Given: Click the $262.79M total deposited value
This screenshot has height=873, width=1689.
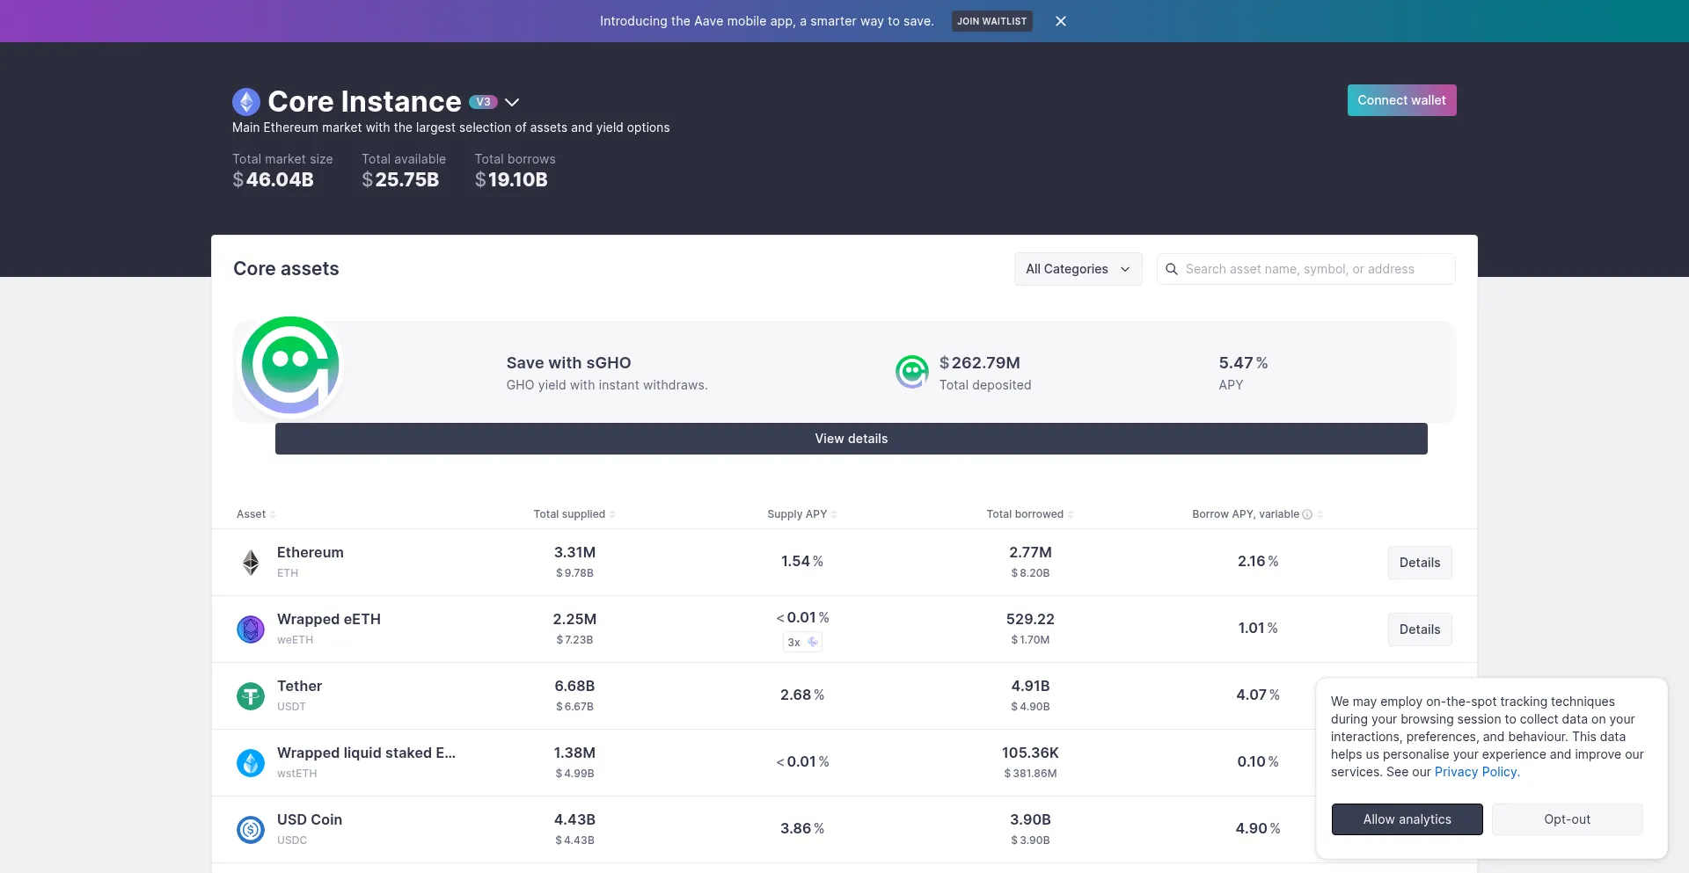Looking at the screenshot, I should click(x=980, y=363).
